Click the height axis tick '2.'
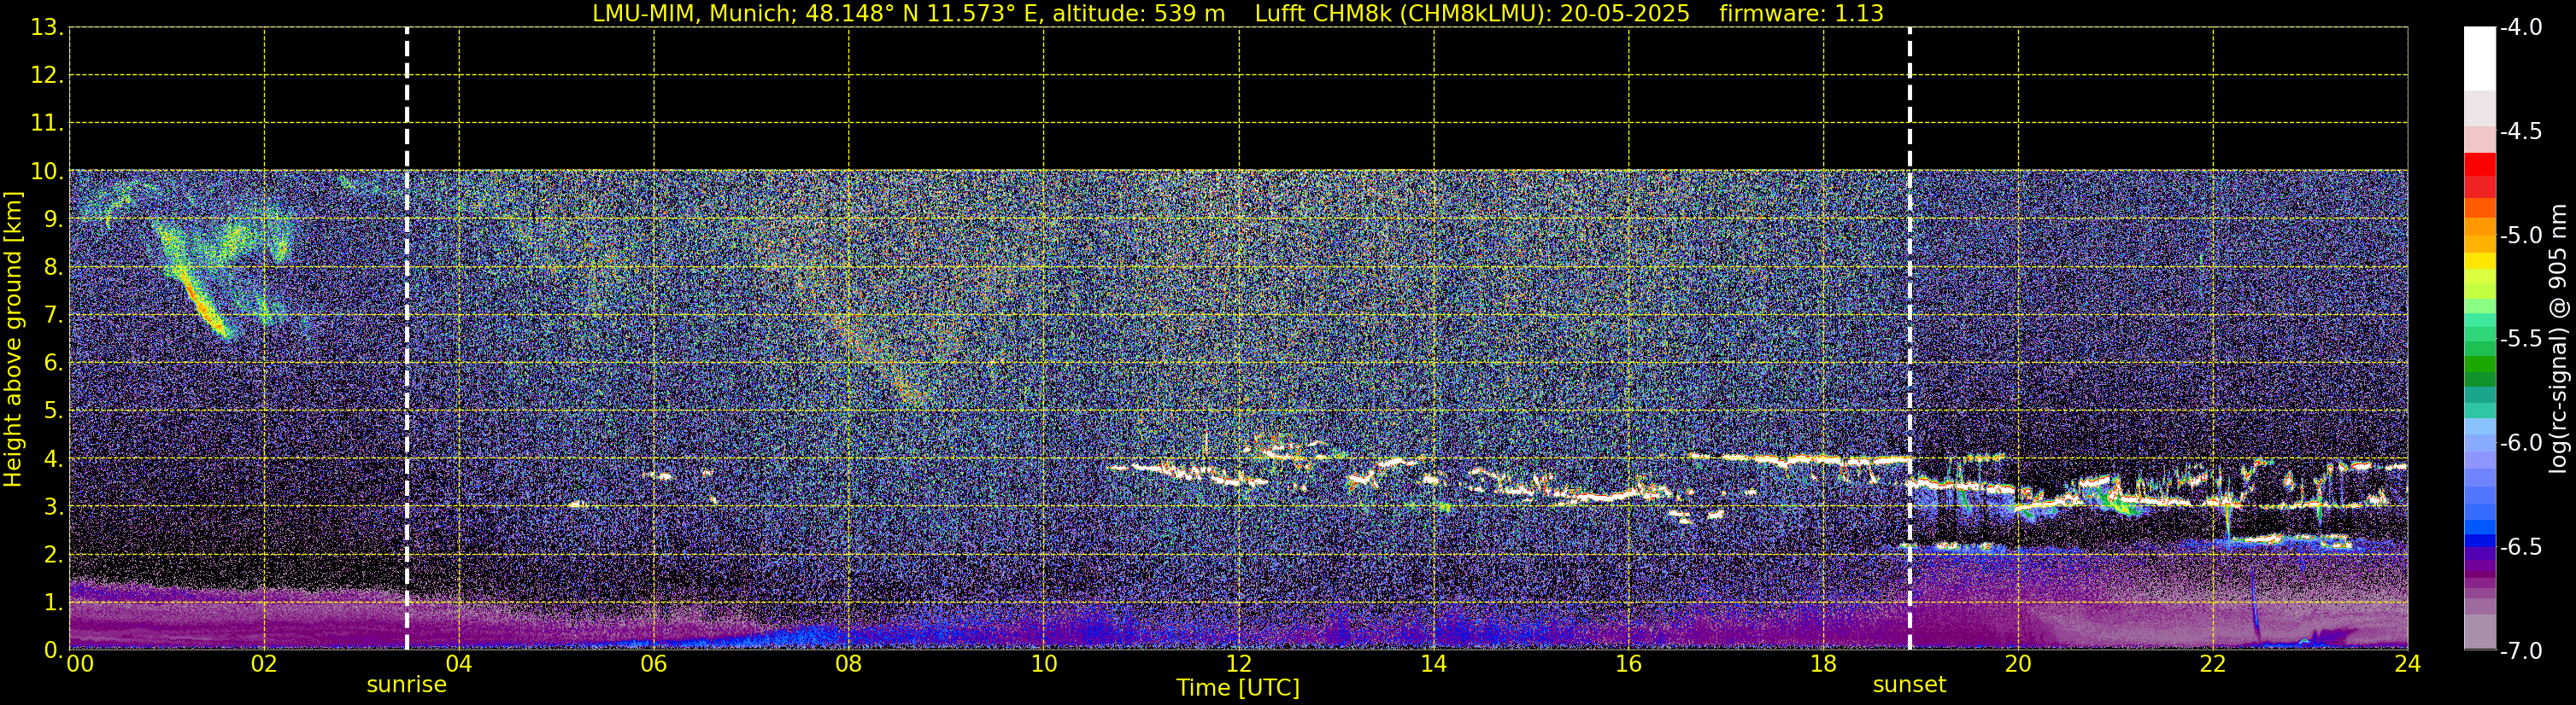Image resolution: width=2576 pixels, height=705 pixels. coord(53,556)
